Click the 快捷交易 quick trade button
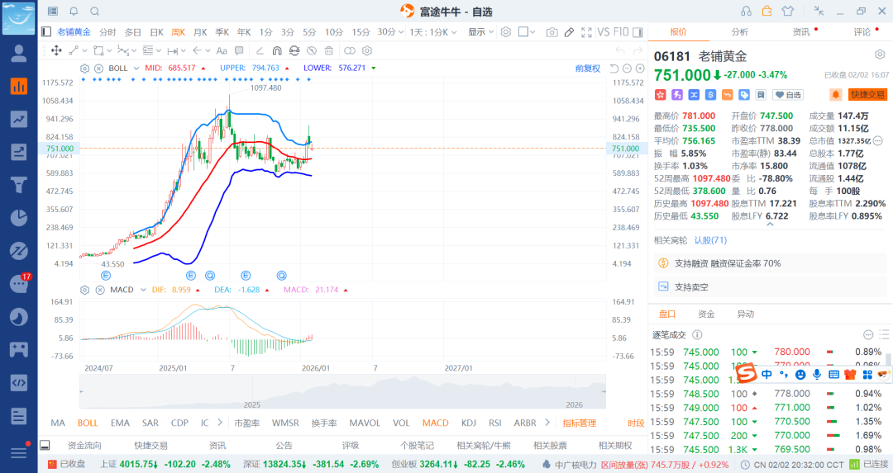 867,94
